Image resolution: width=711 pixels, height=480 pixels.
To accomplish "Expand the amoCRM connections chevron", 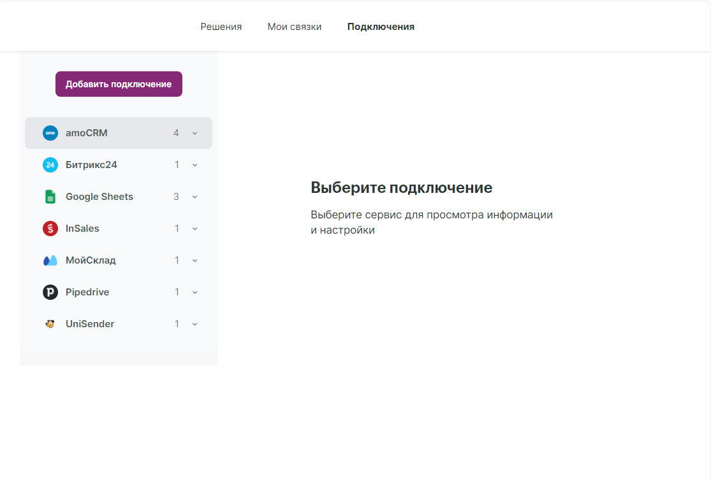I will (x=195, y=133).
